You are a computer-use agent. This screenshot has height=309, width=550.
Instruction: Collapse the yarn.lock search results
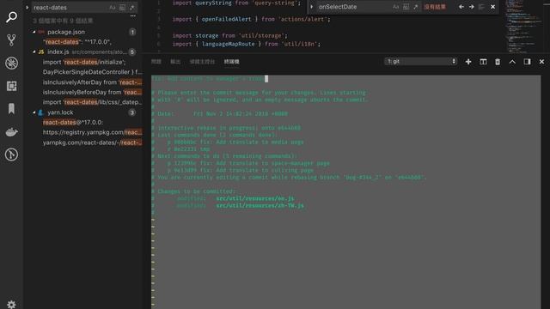tap(34, 112)
